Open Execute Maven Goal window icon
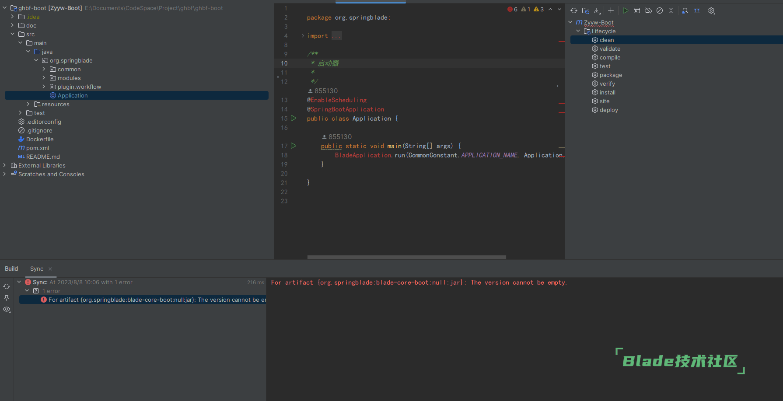This screenshot has width=783, height=401. pos(637,10)
